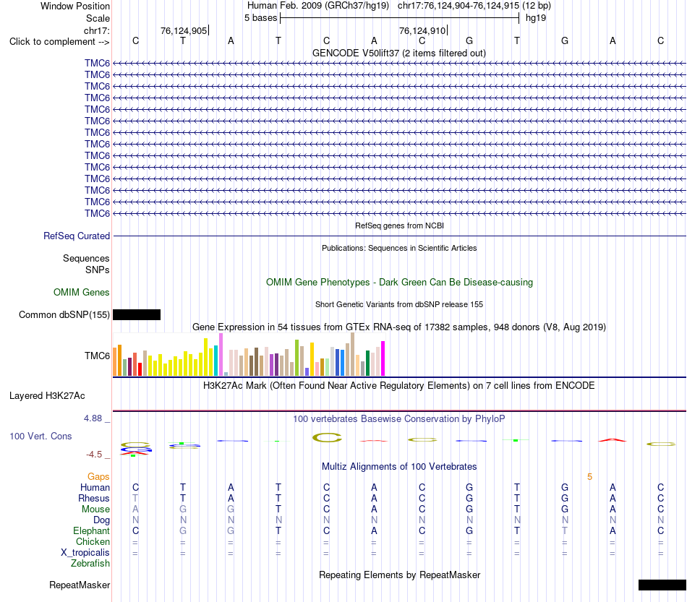Click the 'Click to complement -->' label

coord(59,42)
